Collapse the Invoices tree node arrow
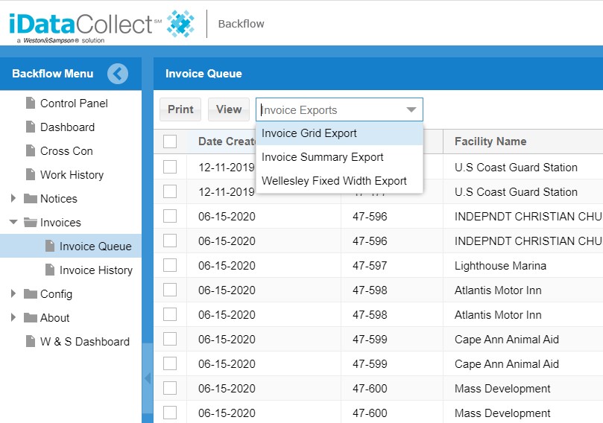Image resolution: width=603 pixels, height=423 pixels. click(x=13, y=222)
